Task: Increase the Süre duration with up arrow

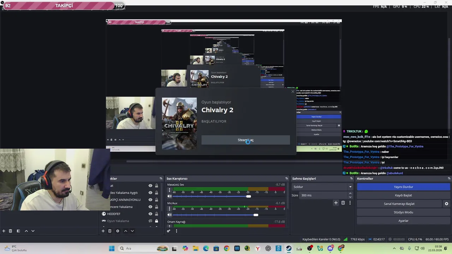Action: click(x=350, y=194)
